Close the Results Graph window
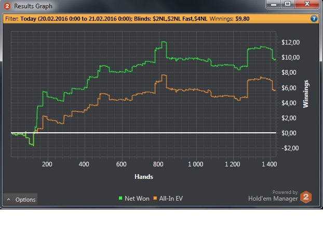The width and height of the screenshot is (323, 225). pos(307,4)
